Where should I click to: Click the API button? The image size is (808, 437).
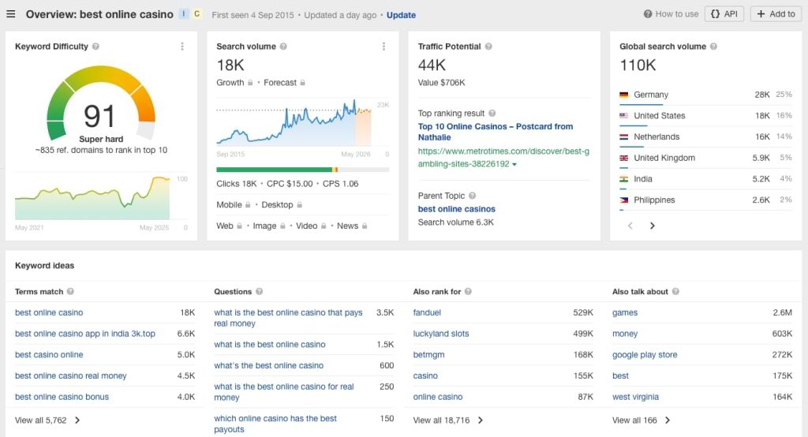pyautogui.click(x=724, y=14)
